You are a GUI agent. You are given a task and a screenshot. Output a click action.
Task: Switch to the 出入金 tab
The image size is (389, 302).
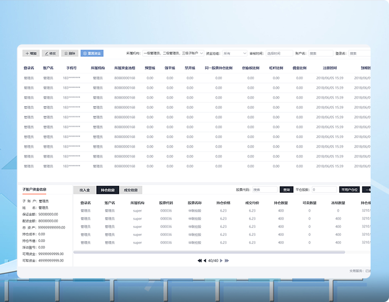point(85,190)
